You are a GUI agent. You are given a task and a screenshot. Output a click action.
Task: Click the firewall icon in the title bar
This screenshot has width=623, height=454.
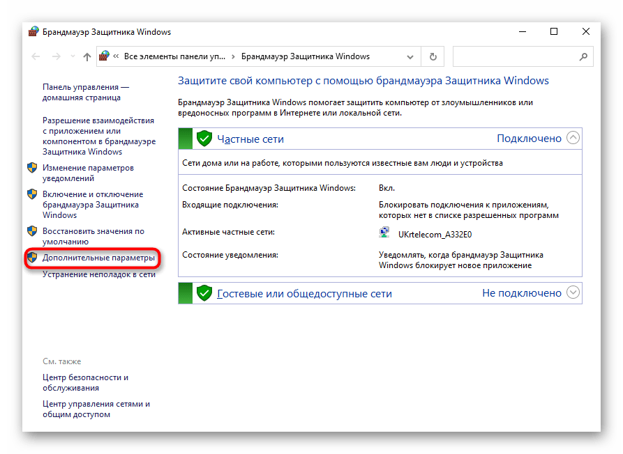(x=33, y=32)
